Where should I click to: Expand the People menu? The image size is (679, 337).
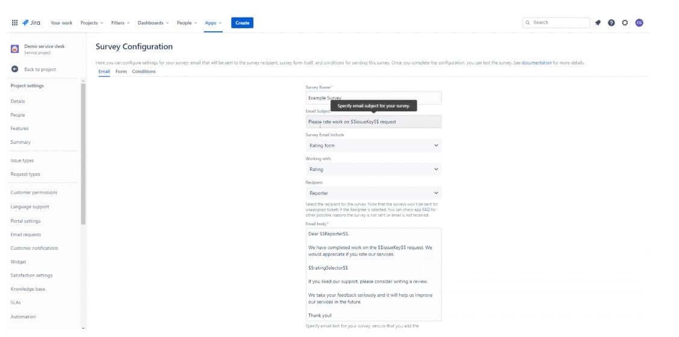(x=187, y=23)
